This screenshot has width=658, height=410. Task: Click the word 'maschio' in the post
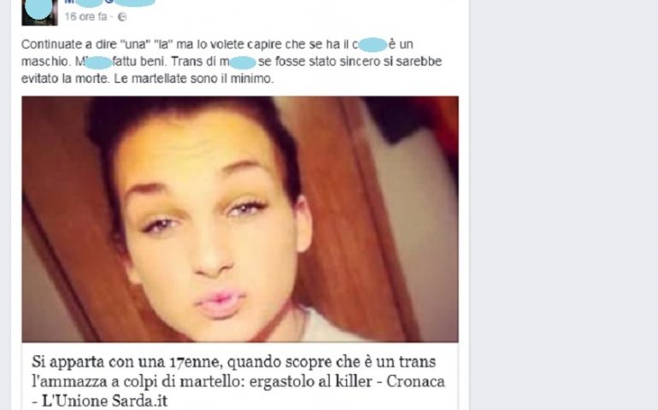(45, 61)
